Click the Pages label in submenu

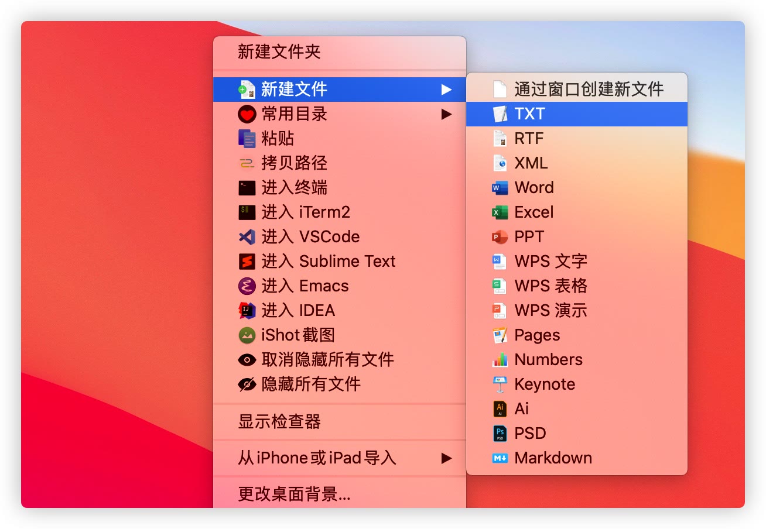pos(537,336)
